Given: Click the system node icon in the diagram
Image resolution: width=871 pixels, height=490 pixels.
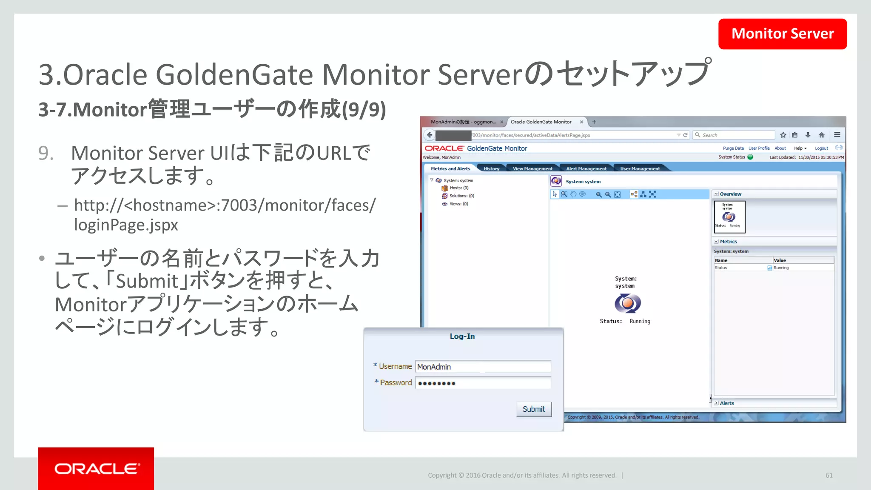Looking at the screenshot, I should click(627, 303).
